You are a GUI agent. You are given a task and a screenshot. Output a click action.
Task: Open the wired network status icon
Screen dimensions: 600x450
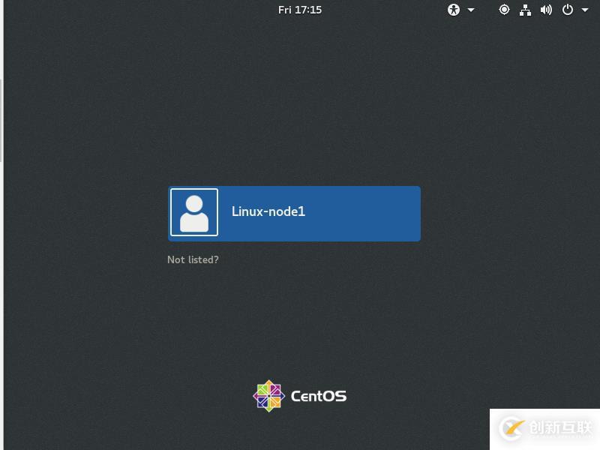tap(525, 10)
